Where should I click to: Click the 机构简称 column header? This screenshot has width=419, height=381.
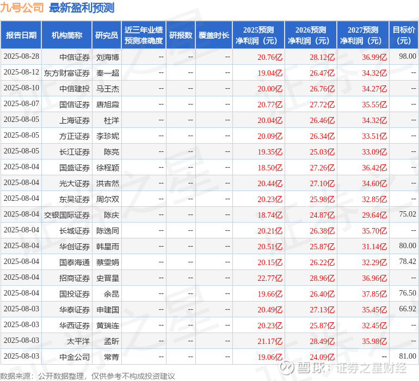67,35
